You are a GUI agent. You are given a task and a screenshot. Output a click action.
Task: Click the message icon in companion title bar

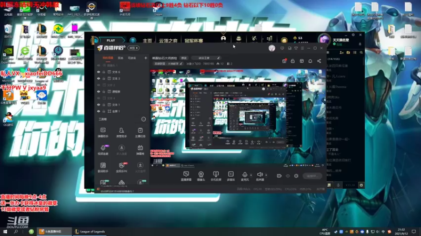click(x=282, y=48)
